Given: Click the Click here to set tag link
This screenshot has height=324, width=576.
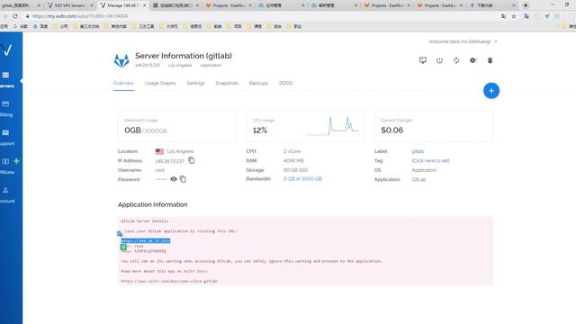Looking at the screenshot, I should coord(430,160).
